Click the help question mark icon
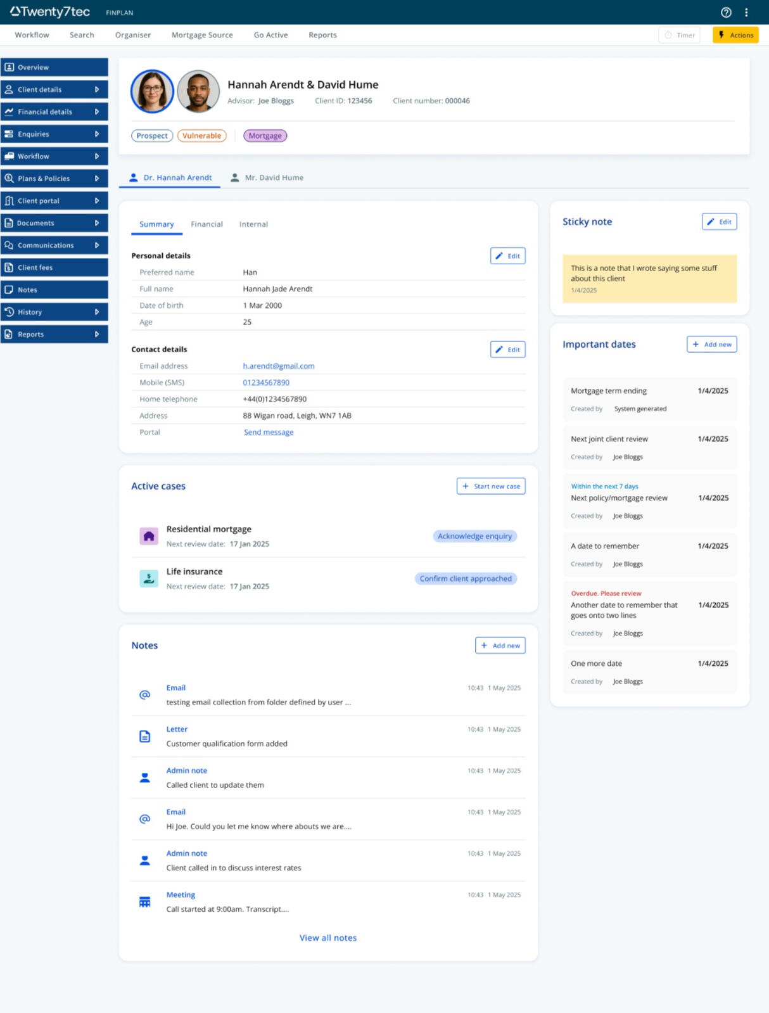 pyautogui.click(x=726, y=13)
